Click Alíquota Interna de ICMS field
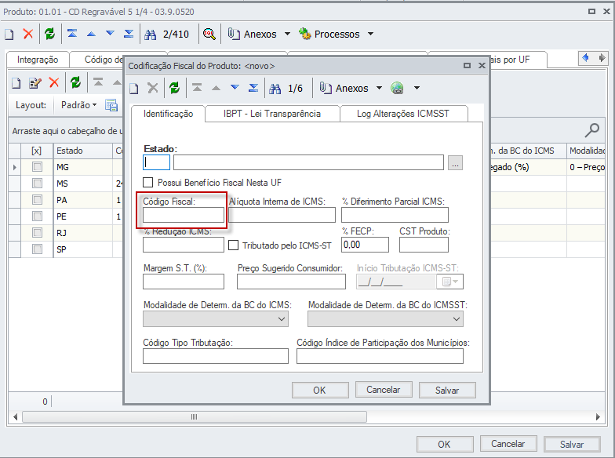 click(282, 215)
